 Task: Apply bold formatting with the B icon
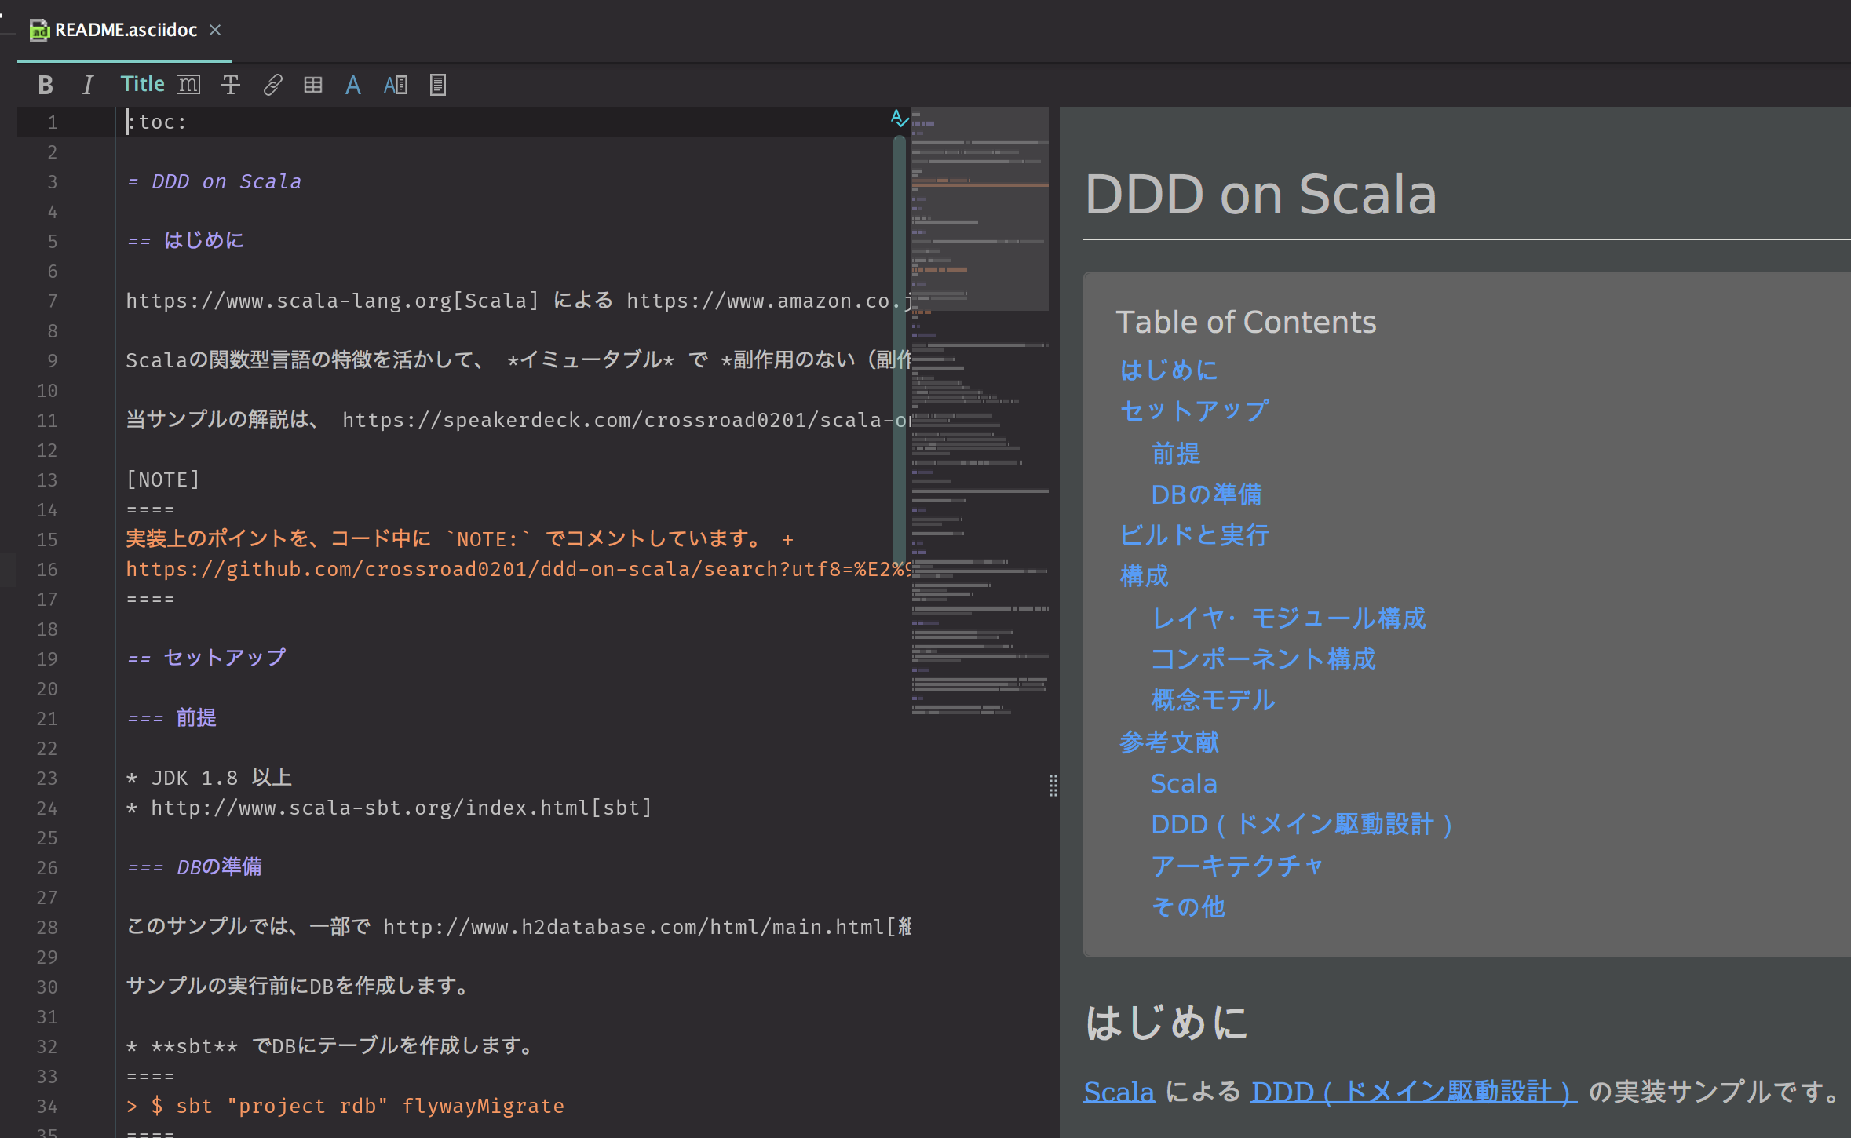pos(46,85)
